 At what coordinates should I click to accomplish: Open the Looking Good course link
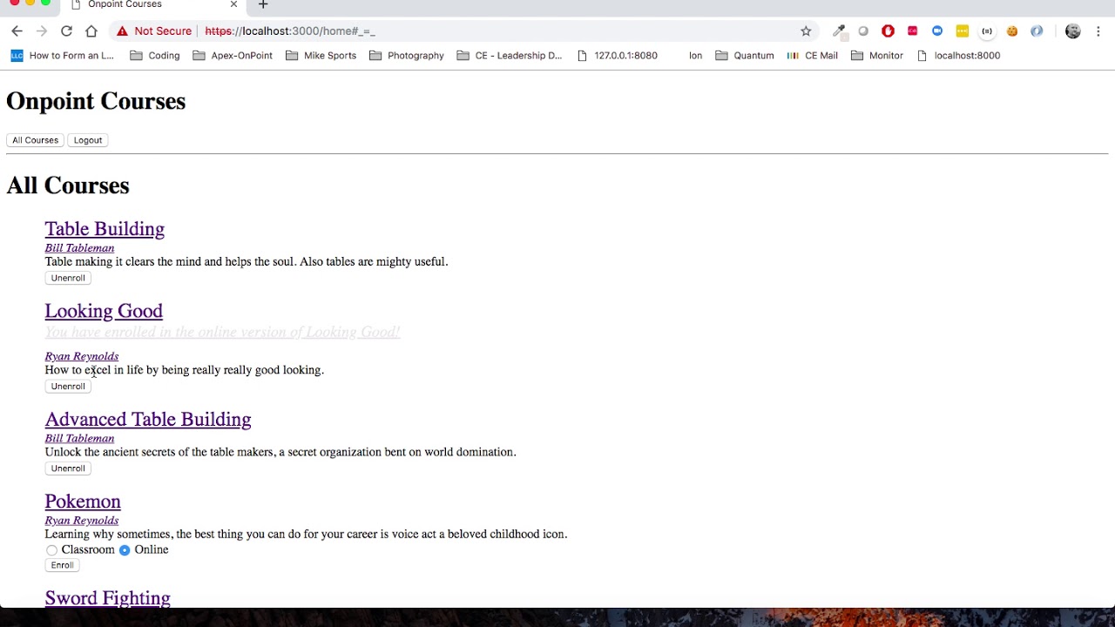click(x=104, y=311)
